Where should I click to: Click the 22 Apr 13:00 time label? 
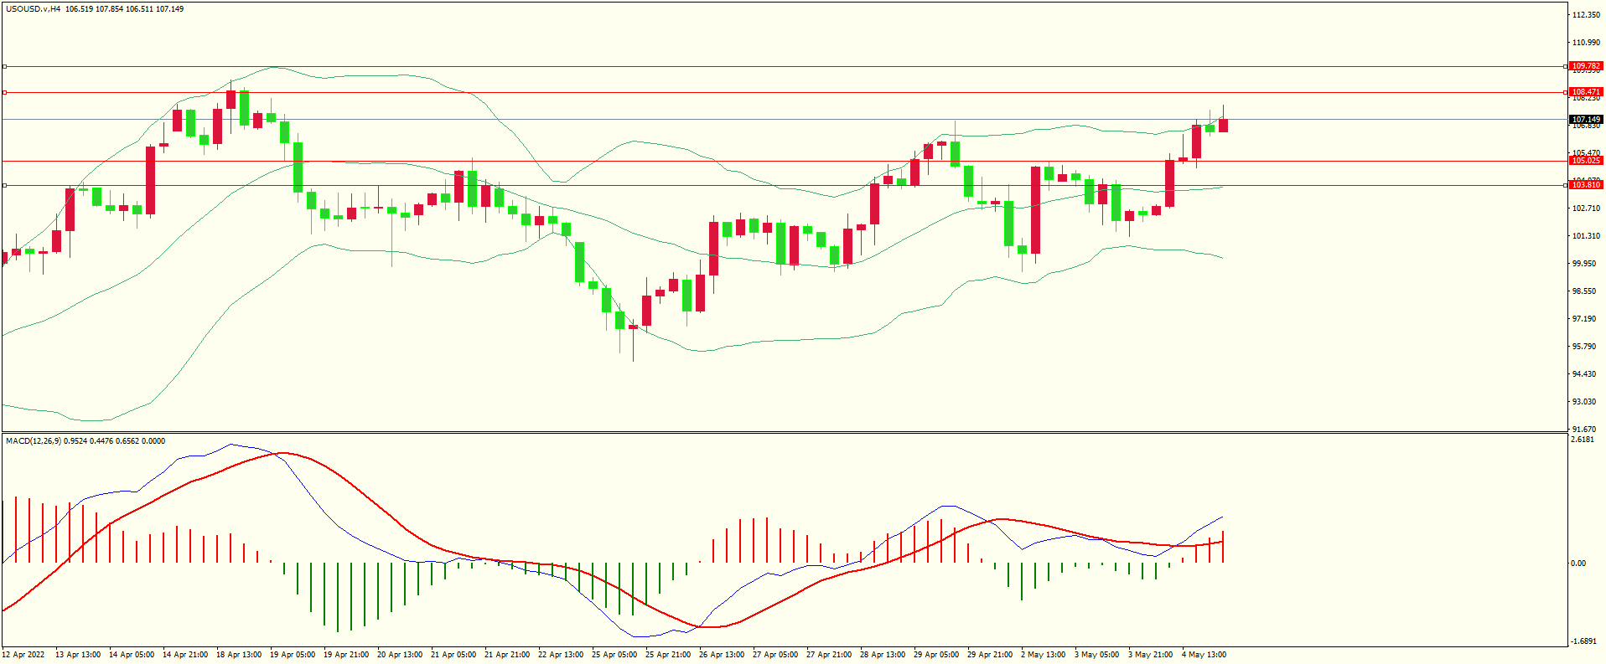[x=561, y=655]
